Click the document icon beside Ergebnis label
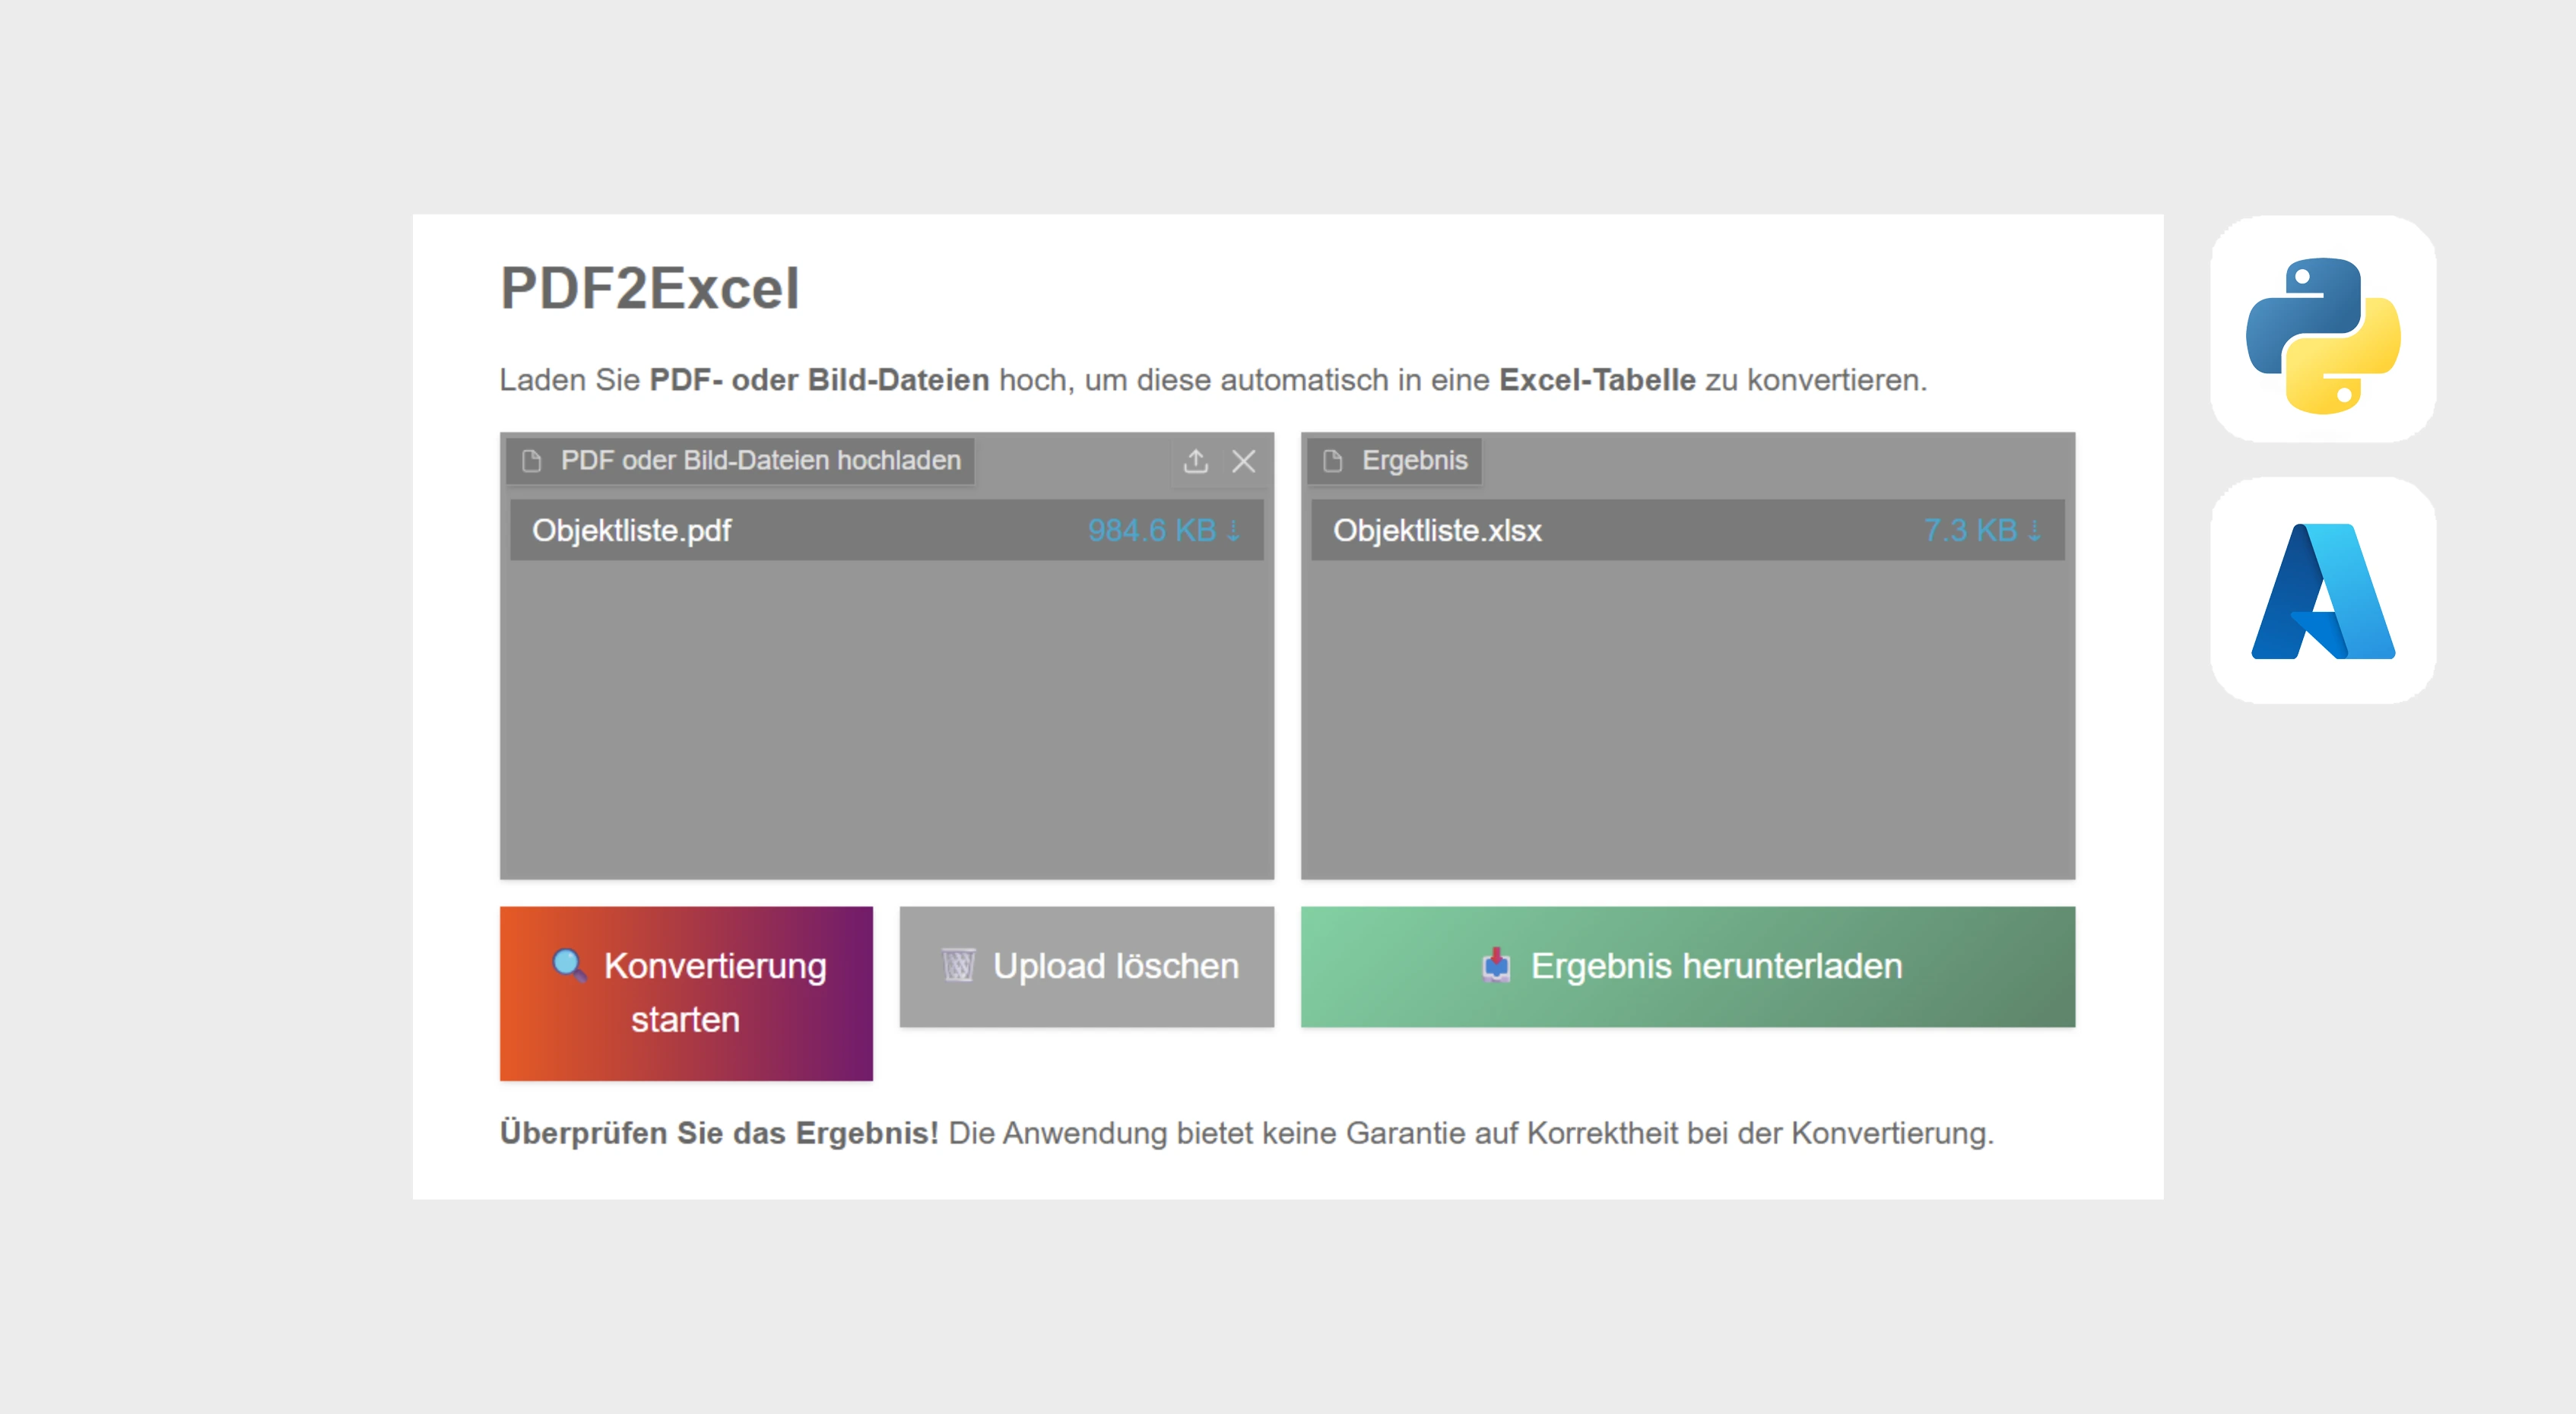Screen dimensions: 2576x1414 1333,461
